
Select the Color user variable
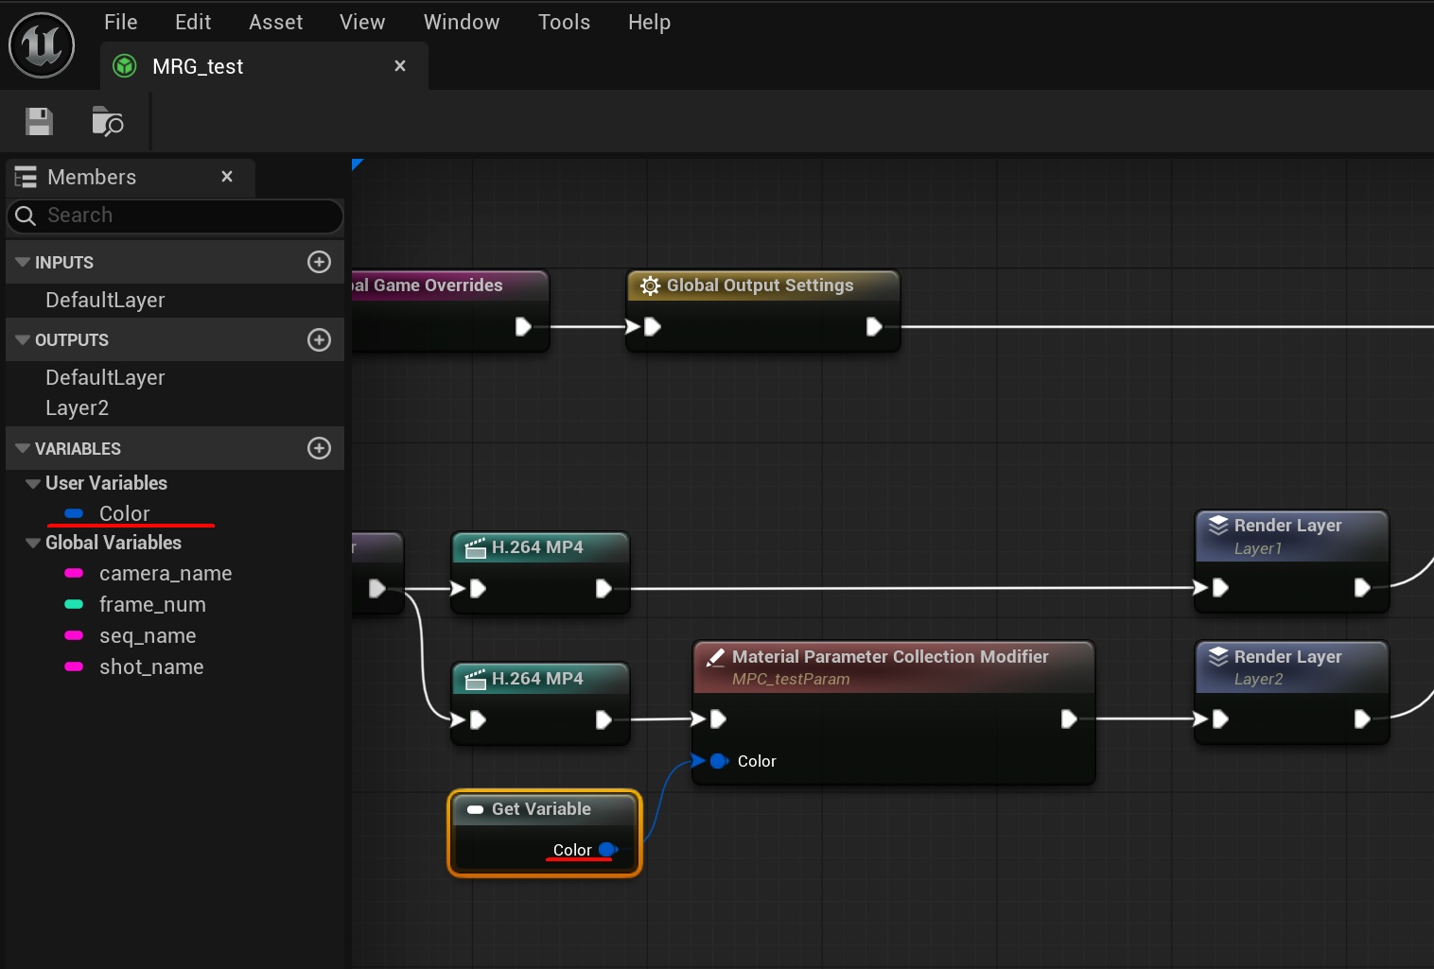(x=124, y=513)
